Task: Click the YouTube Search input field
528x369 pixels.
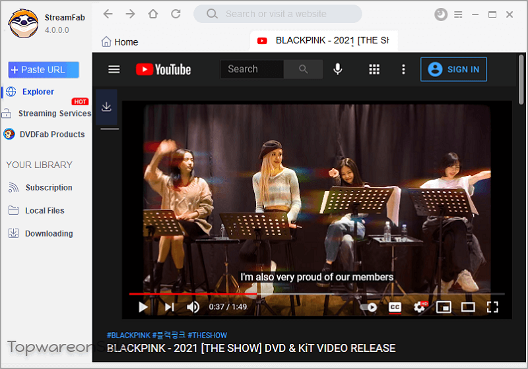Action: coord(252,69)
